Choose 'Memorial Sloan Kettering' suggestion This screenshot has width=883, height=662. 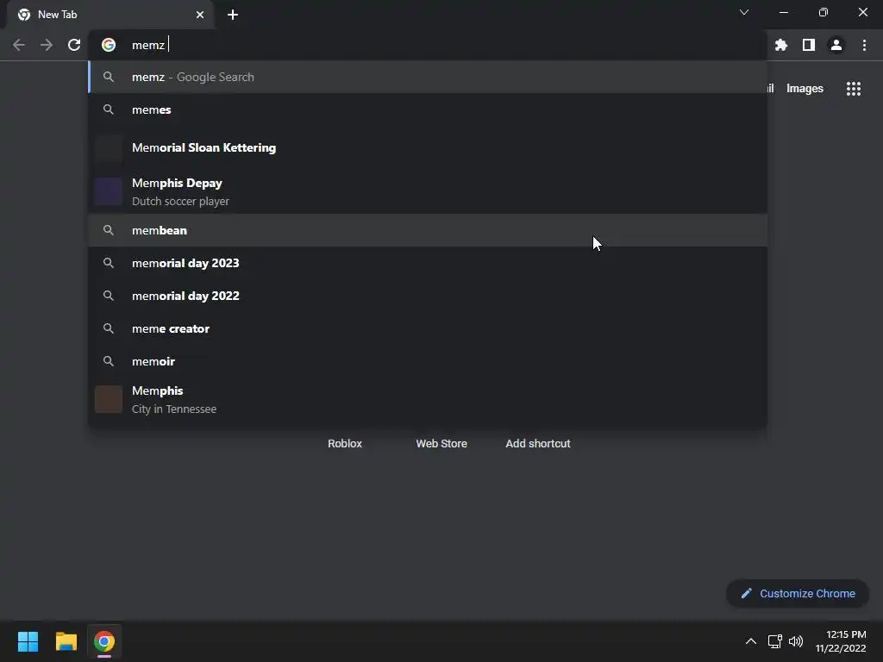pyautogui.click(x=428, y=147)
